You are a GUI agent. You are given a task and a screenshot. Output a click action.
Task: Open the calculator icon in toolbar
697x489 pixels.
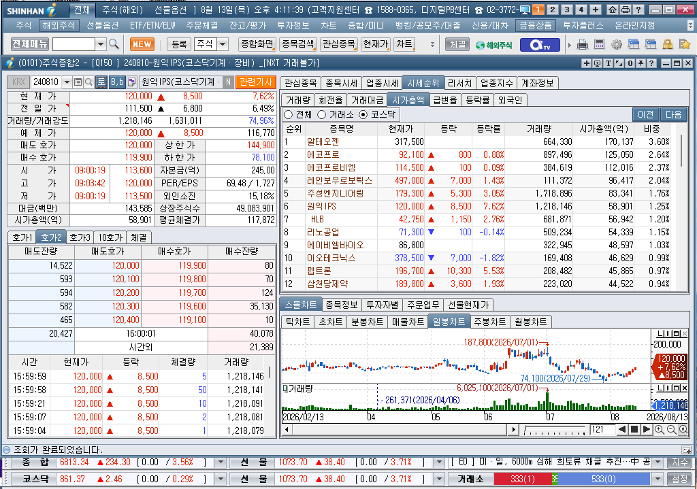point(599,44)
